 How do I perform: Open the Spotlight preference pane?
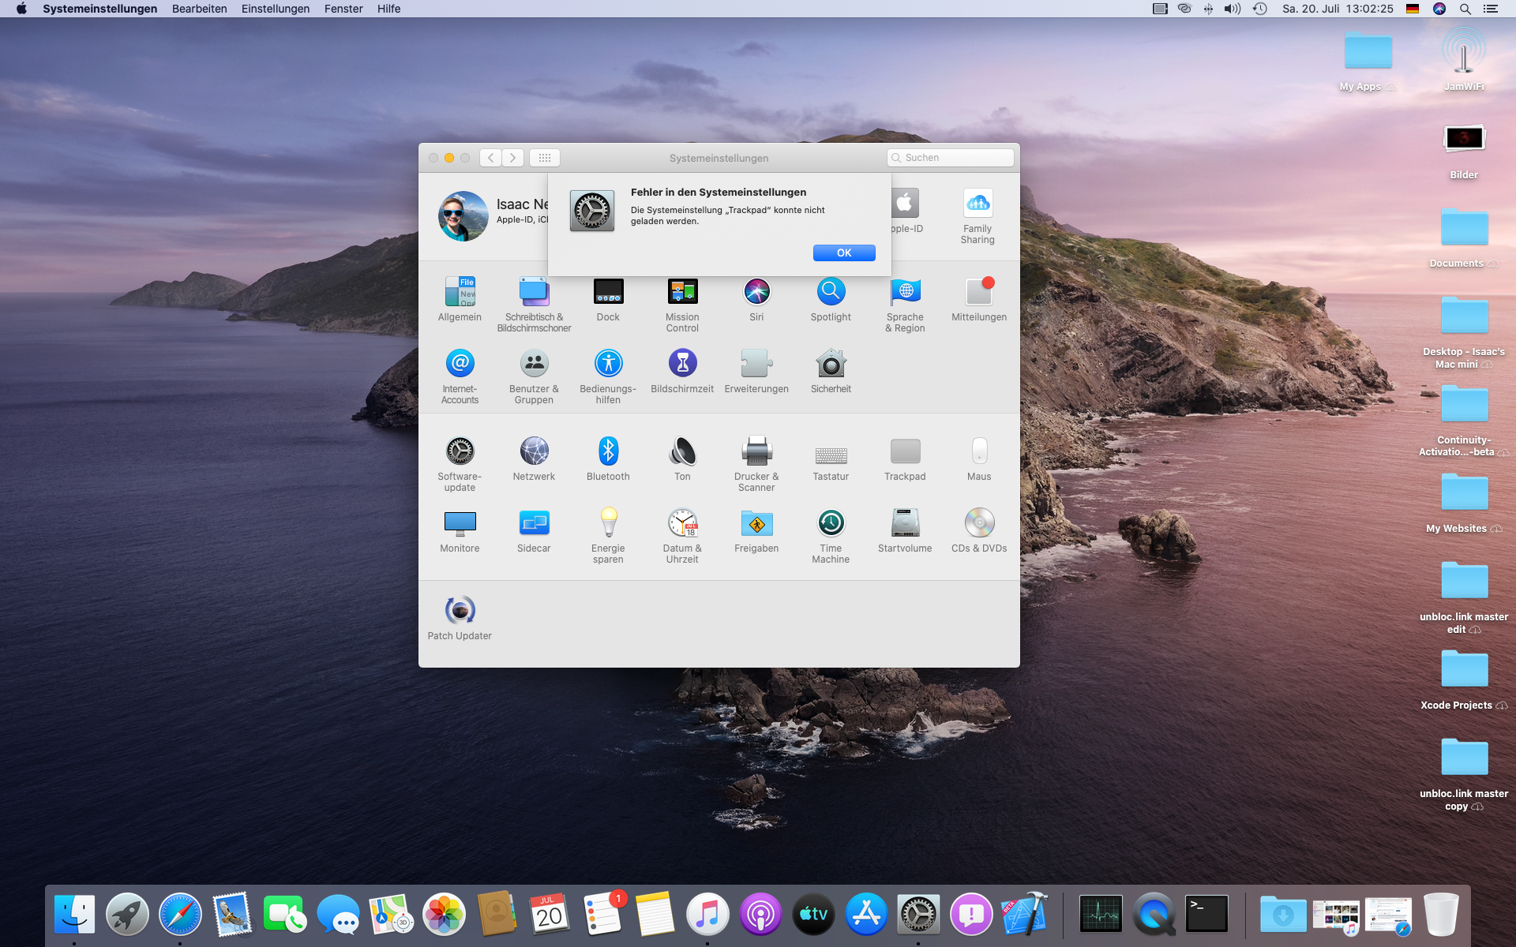831,293
